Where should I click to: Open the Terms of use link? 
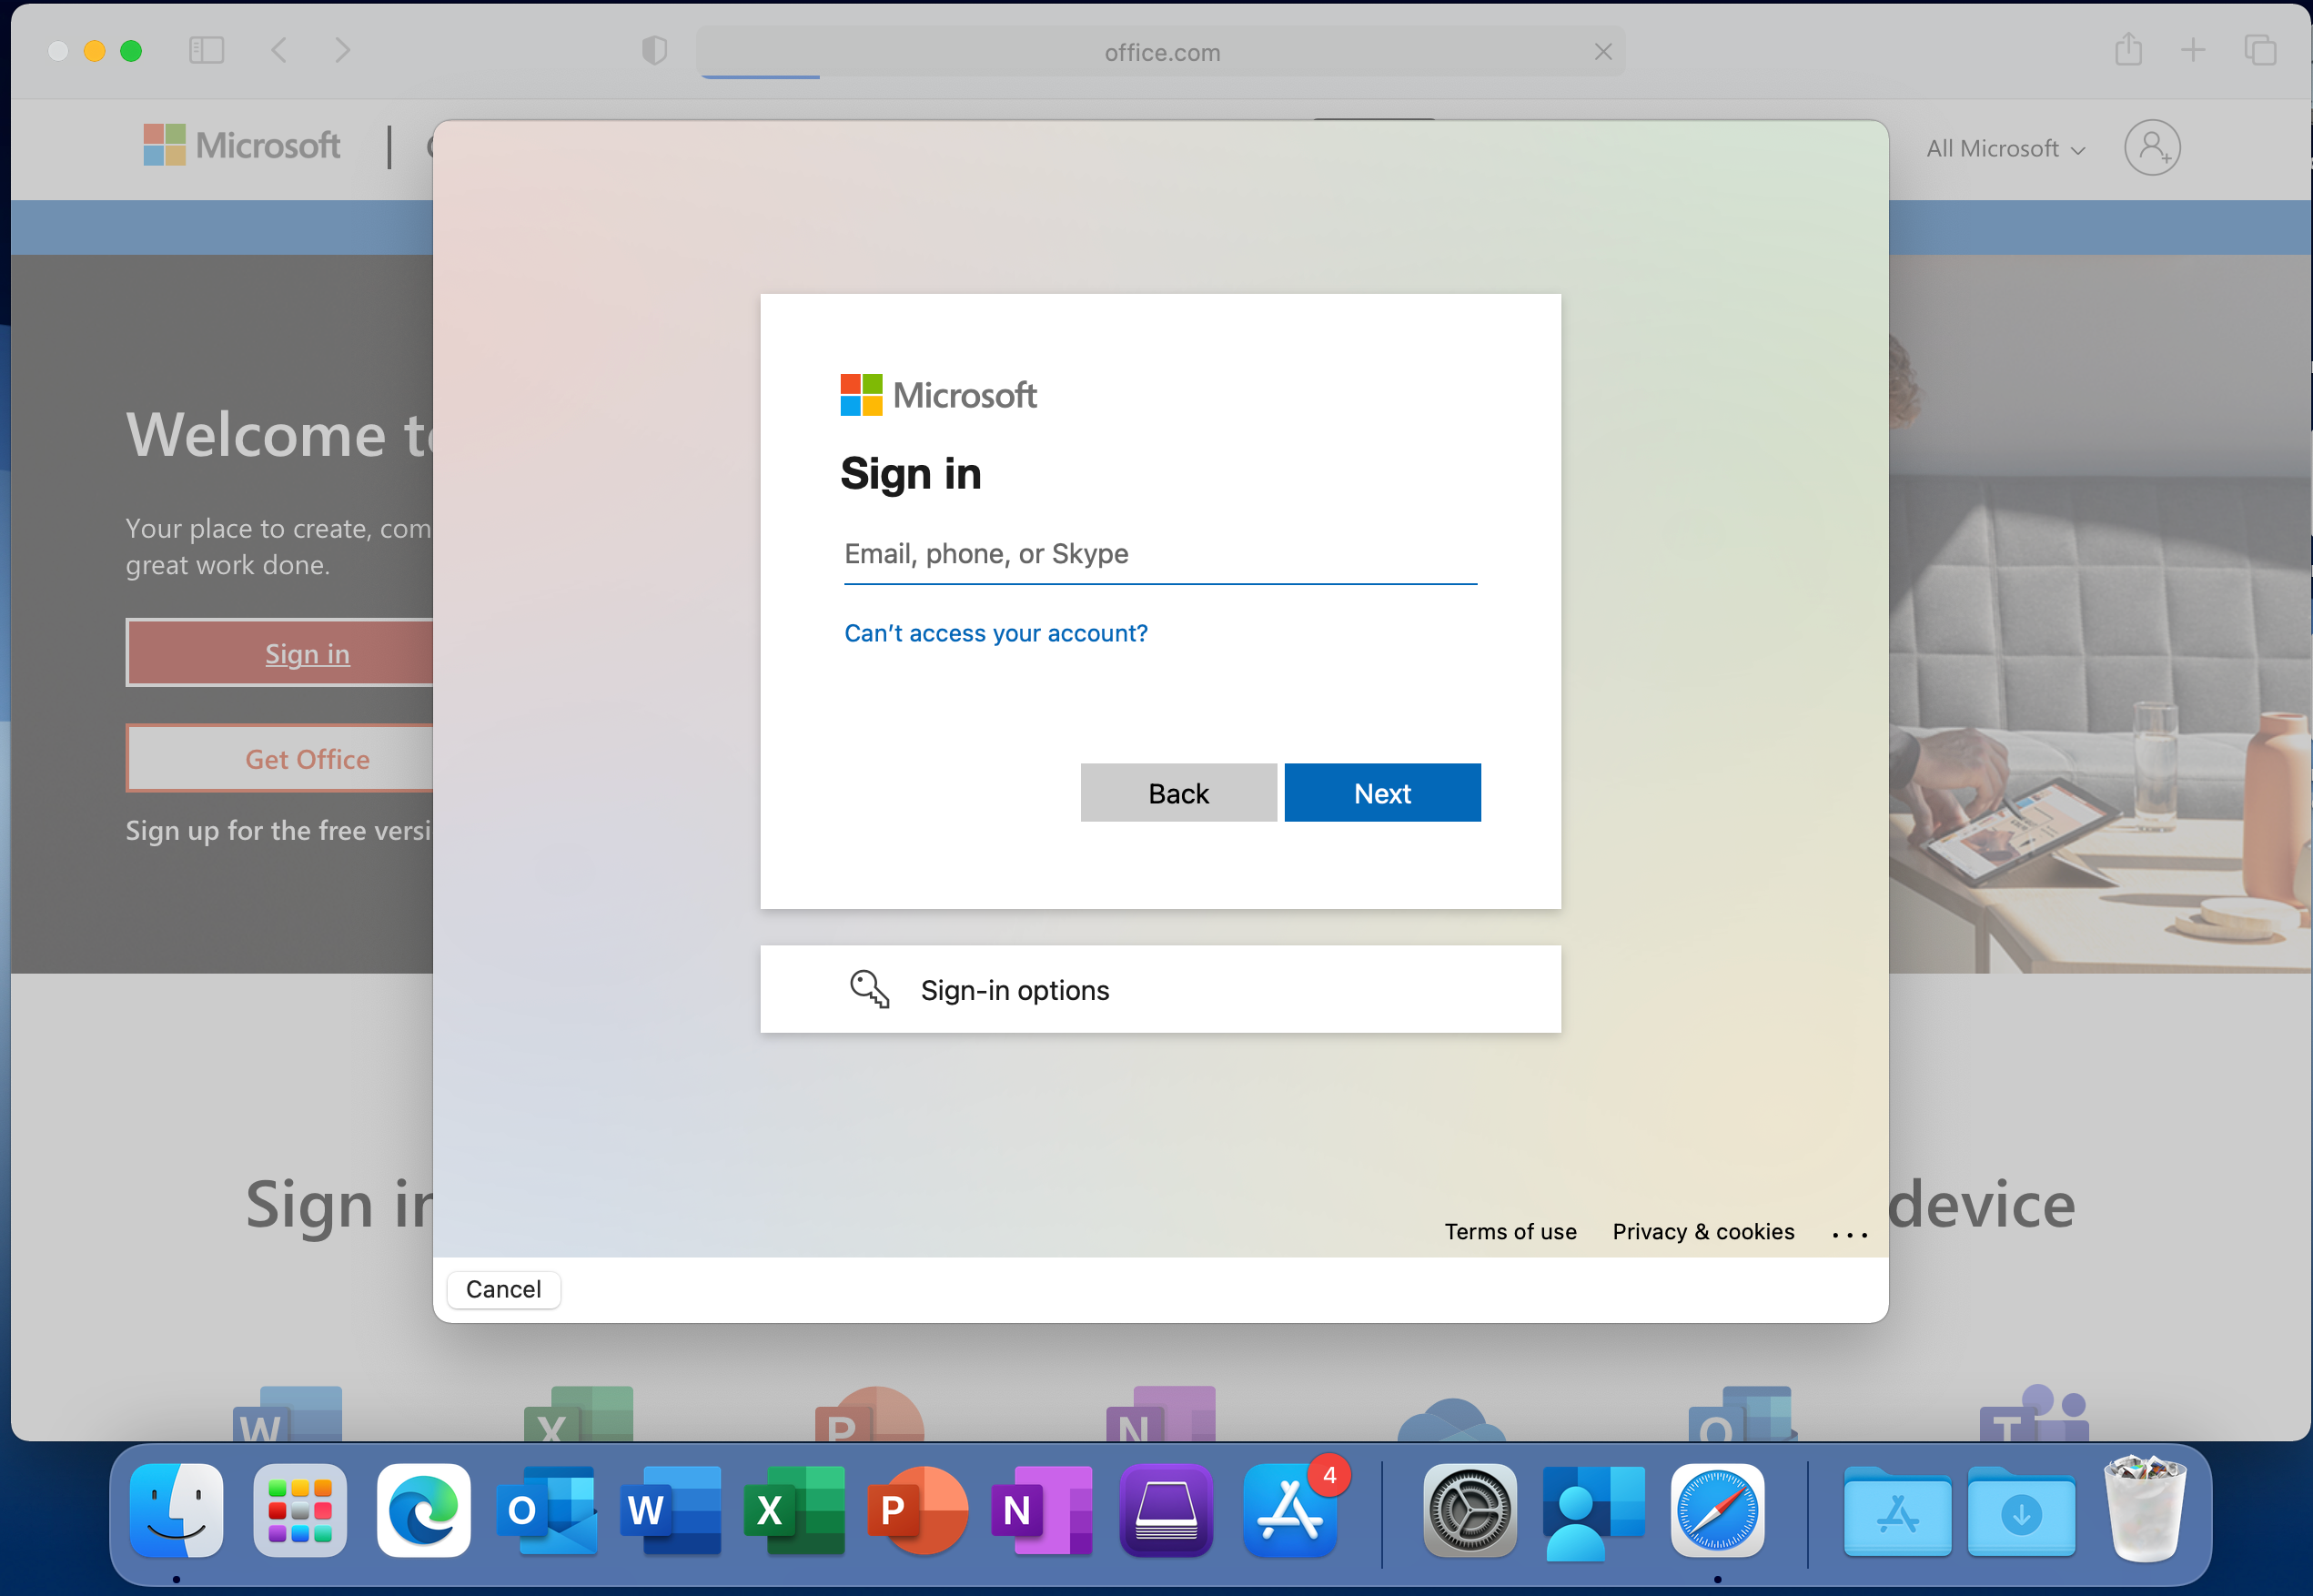click(1510, 1232)
